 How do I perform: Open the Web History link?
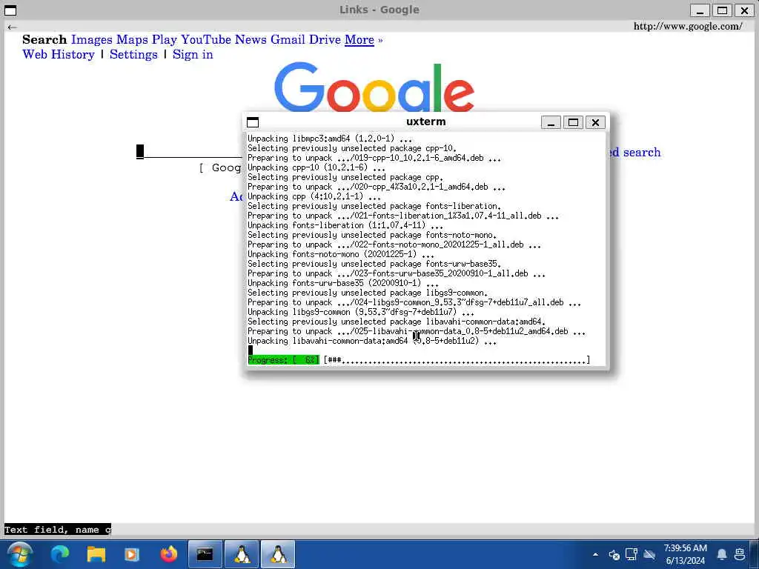[59, 54]
